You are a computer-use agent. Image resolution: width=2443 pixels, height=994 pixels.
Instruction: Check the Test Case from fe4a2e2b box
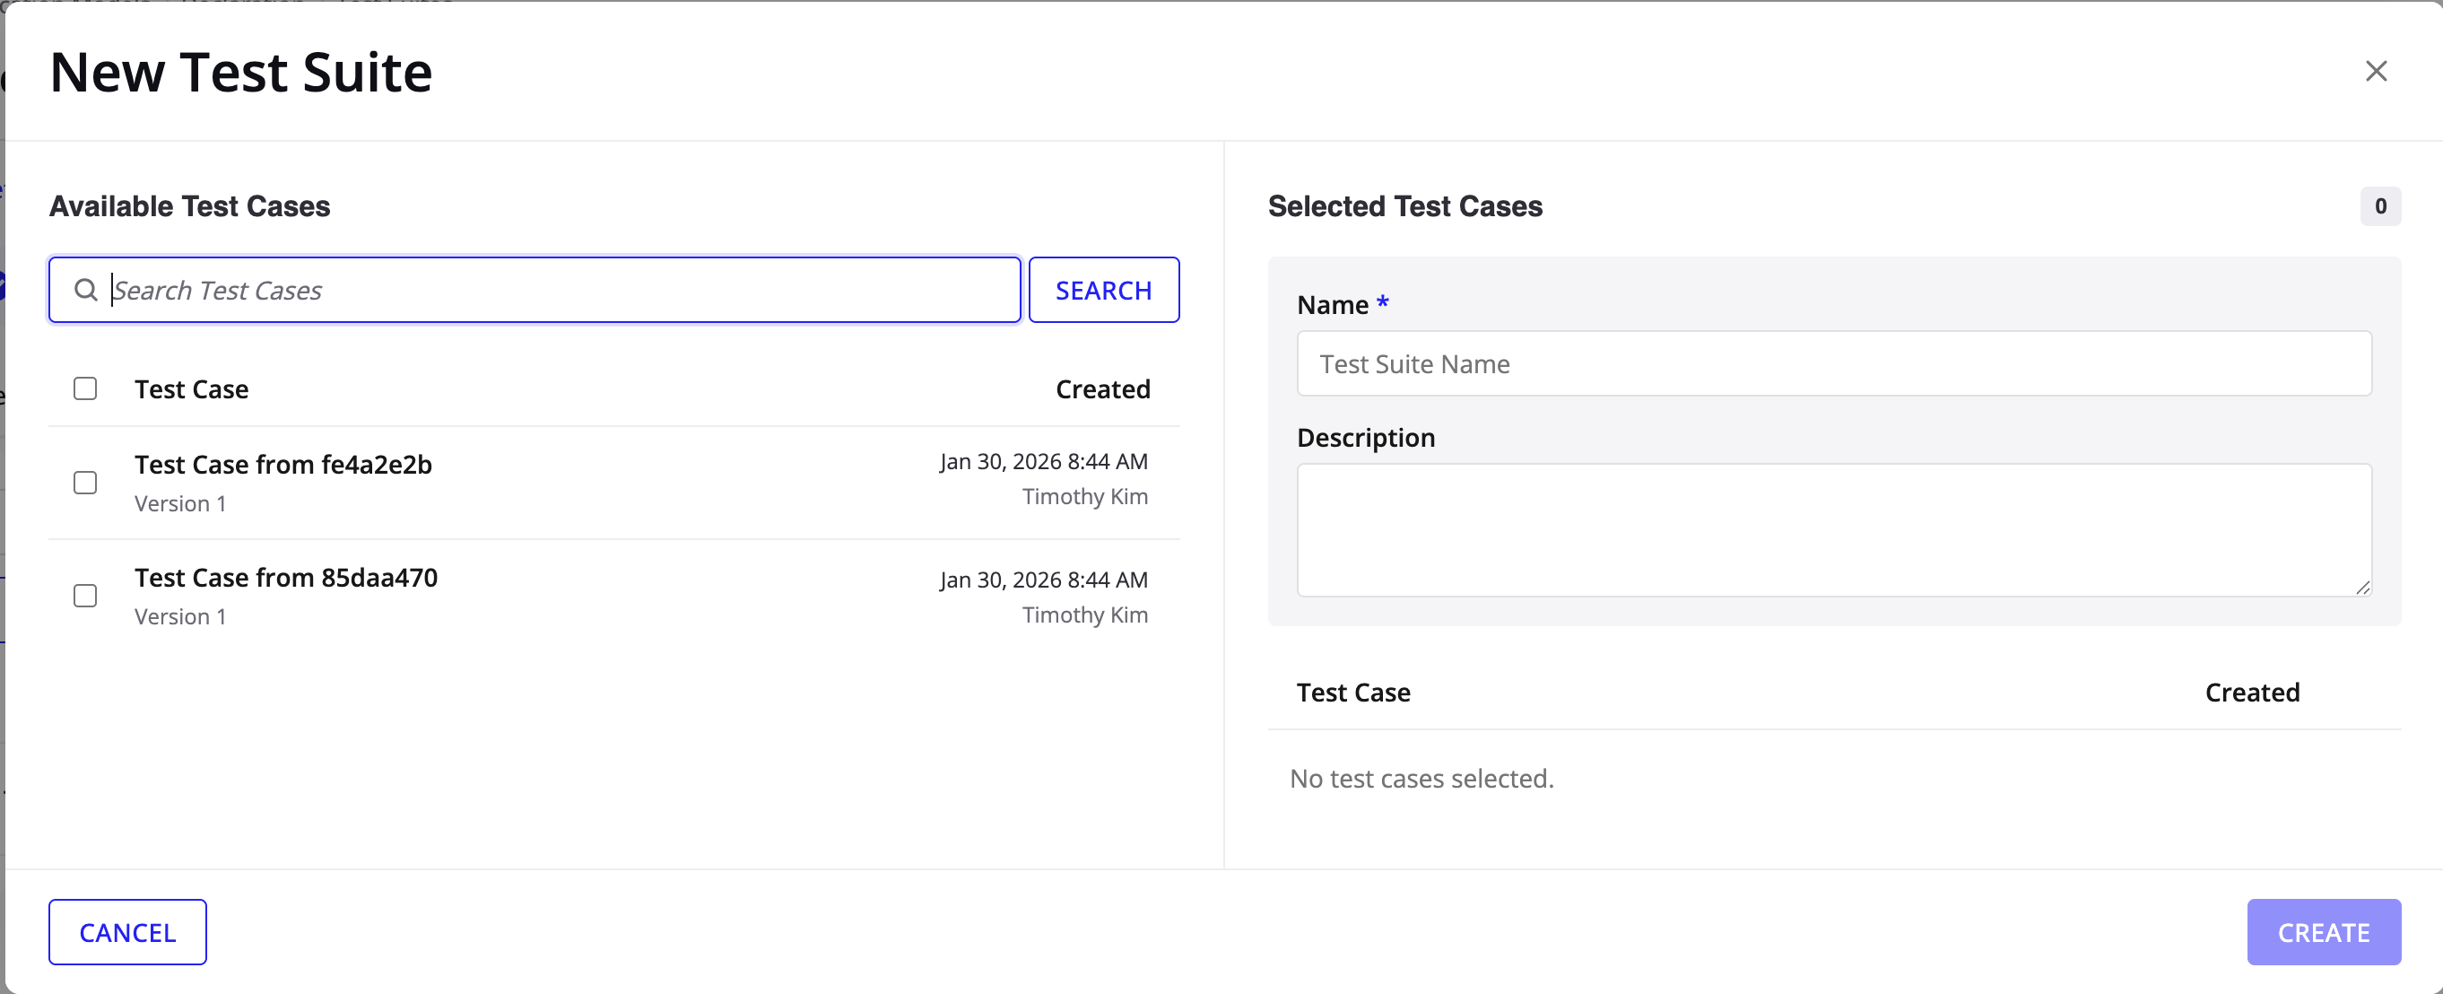[85, 483]
